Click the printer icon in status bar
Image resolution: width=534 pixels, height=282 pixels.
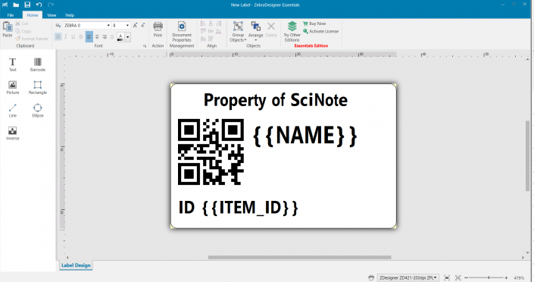pos(371,277)
